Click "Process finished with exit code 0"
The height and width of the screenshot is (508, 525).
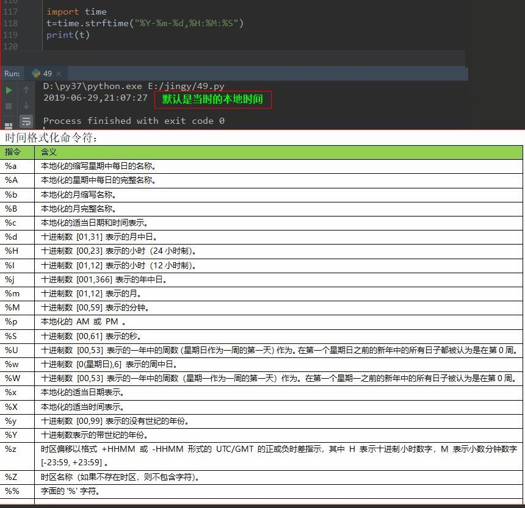[x=134, y=121]
